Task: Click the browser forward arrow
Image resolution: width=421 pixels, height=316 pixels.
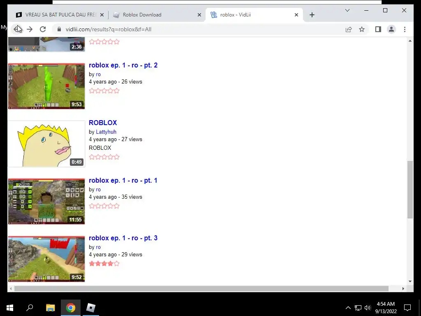Action: pos(30,29)
